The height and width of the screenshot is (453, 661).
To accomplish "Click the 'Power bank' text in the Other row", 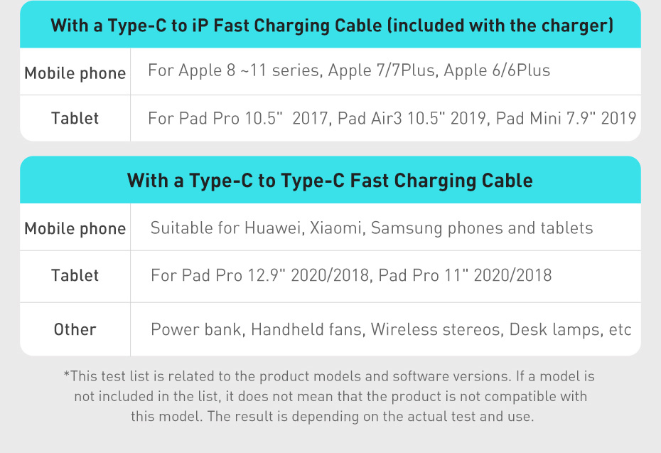I will [196, 329].
